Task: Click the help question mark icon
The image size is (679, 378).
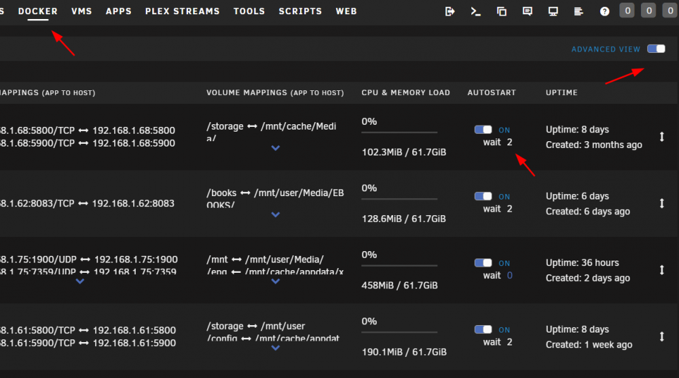Action: 604,12
